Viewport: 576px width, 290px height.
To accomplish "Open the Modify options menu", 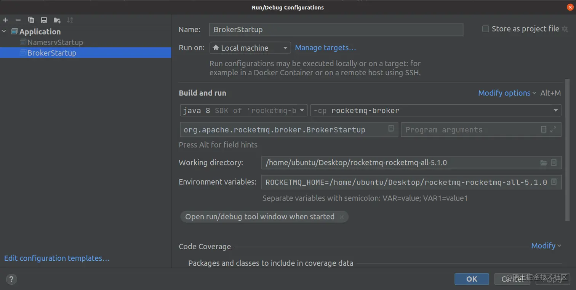I will coord(507,93).
